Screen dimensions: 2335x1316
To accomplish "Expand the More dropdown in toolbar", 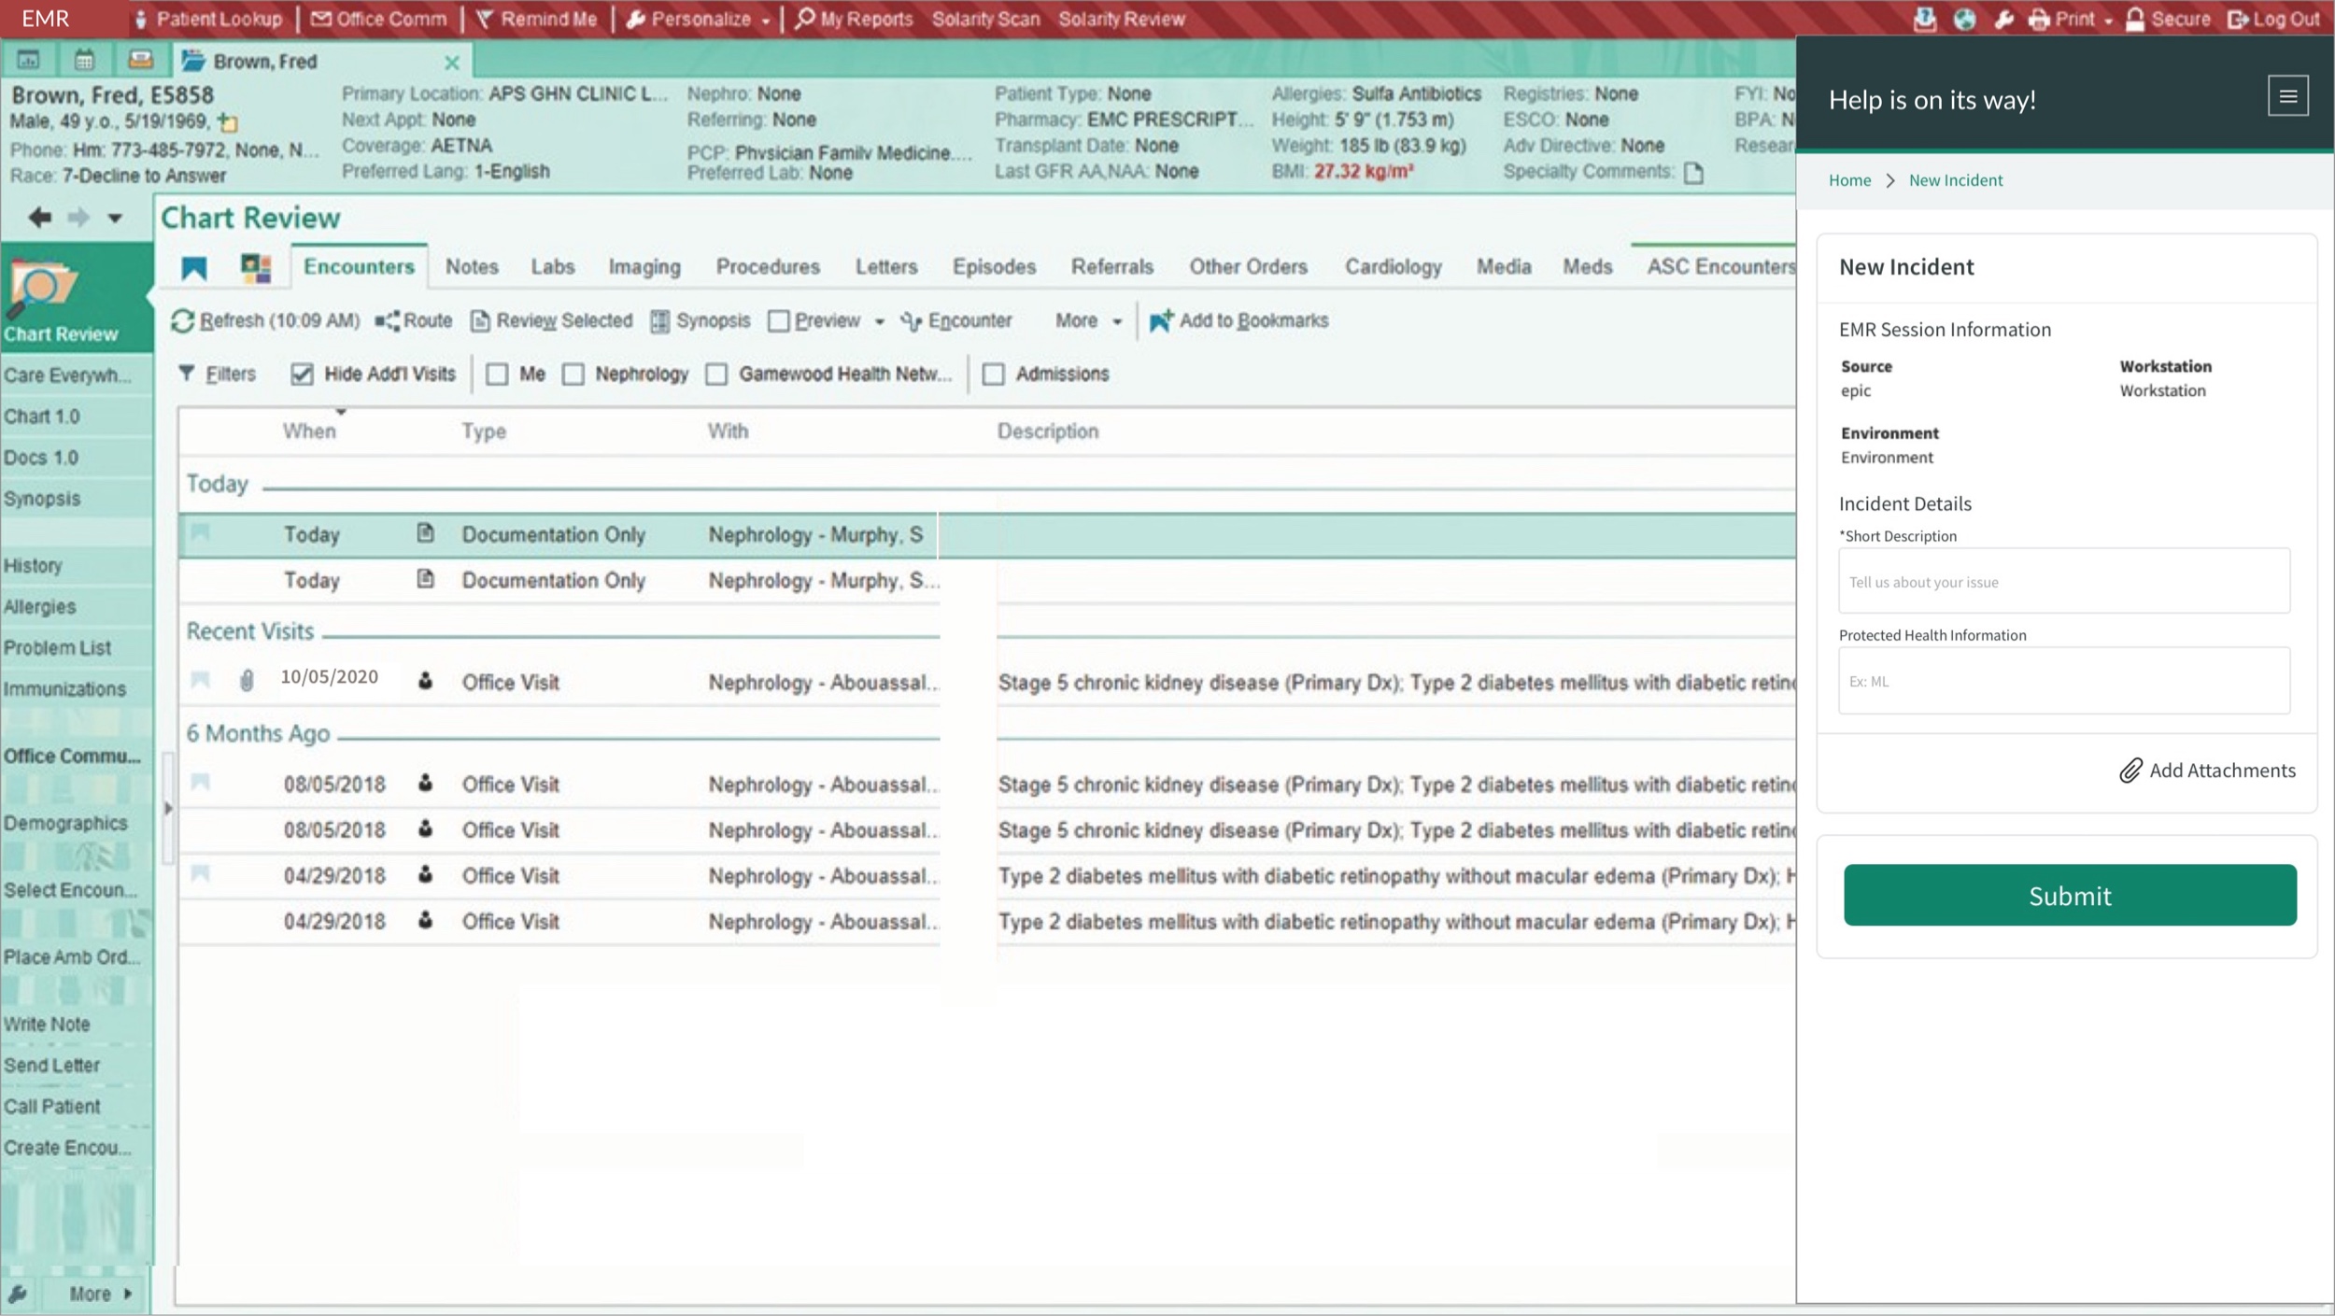I will [1089, 320].
